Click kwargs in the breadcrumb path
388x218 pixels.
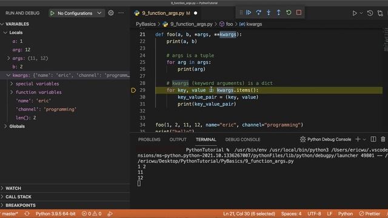click(x=254, y=24)
